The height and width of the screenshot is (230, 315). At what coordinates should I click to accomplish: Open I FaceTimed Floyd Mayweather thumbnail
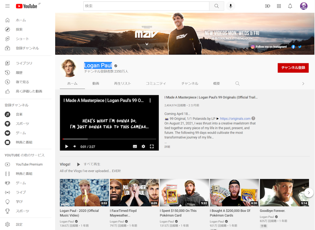(134, 192)
